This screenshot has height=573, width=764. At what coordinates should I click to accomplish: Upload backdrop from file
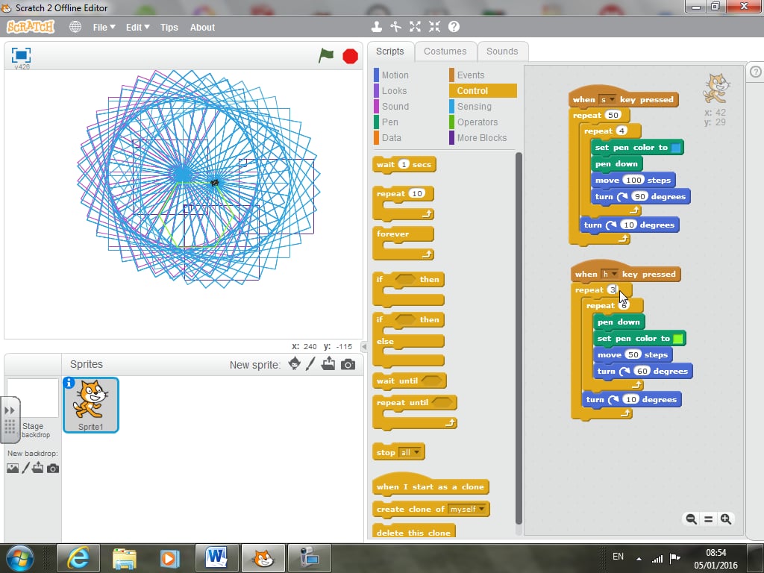pyautogui.click(x=37, y=469)
